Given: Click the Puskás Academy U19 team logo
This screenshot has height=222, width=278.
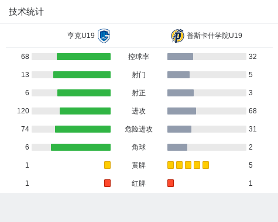Looking at the screenshot, I should [x=177, y=36].
